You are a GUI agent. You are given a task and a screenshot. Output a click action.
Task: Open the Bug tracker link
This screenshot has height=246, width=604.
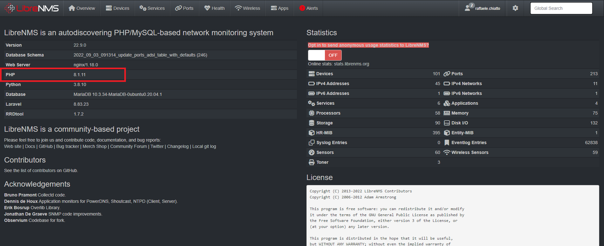pos(68,146)
